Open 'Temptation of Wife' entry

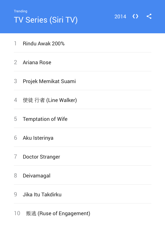click(x=45, y=119)
